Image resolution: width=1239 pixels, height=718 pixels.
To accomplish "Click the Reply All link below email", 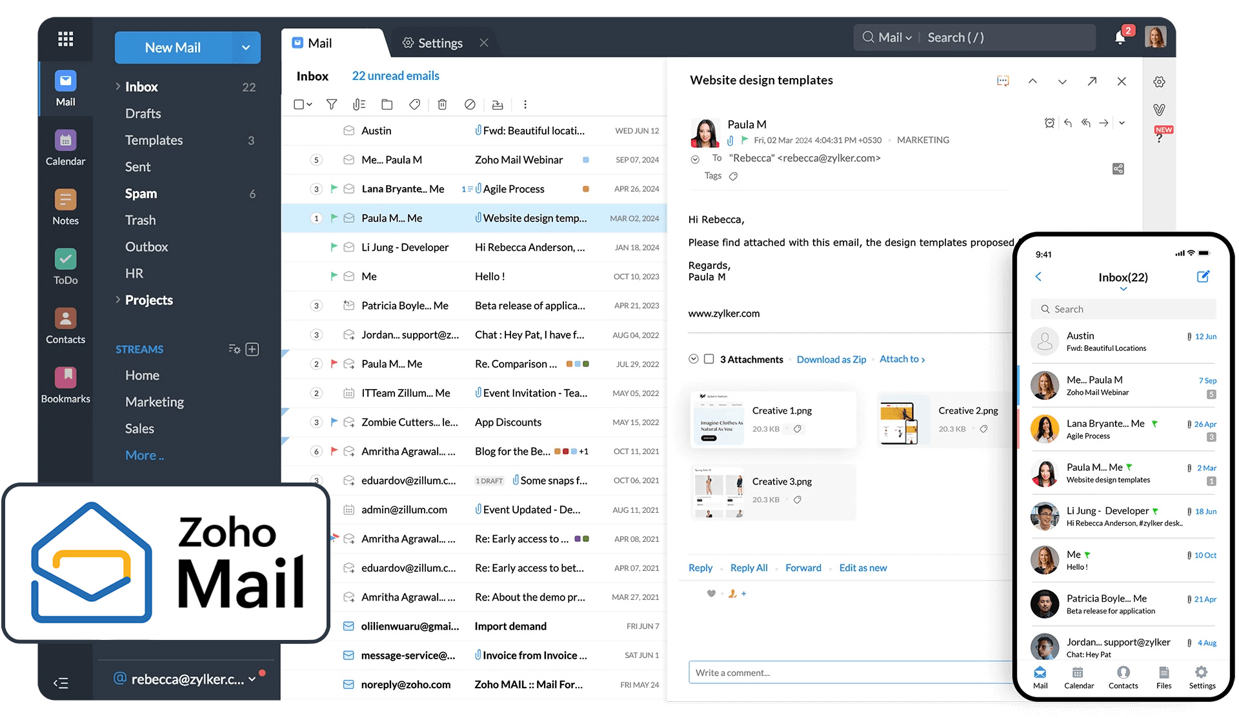I will [749, 568].
